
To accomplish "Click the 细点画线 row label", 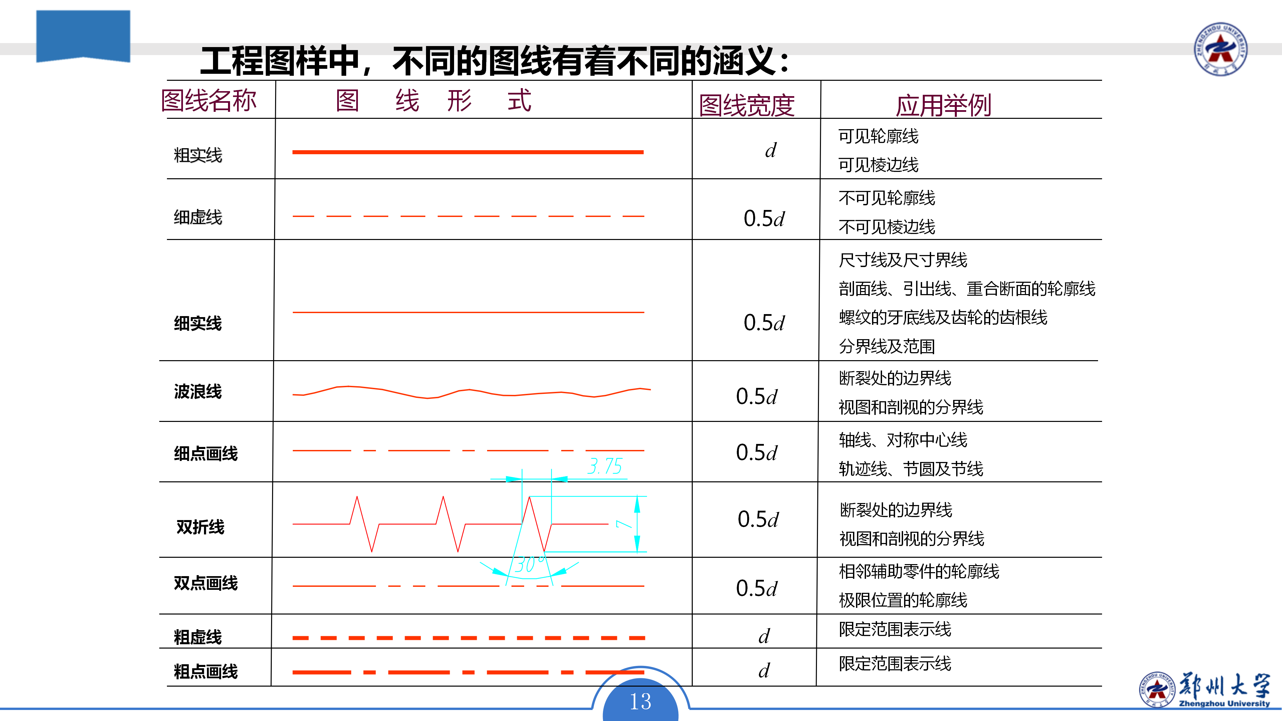I will (206, 453).
